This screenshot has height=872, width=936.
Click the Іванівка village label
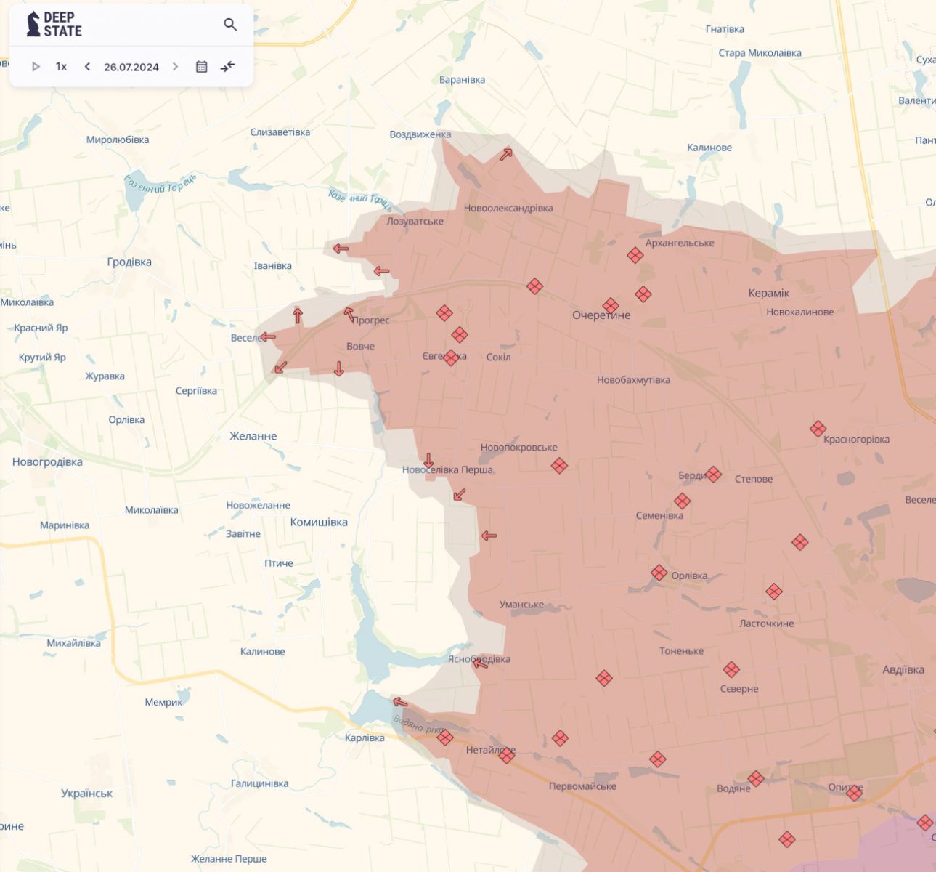pos(272,265)
